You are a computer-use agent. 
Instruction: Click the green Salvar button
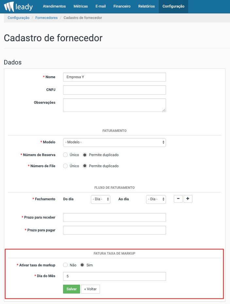72,289
